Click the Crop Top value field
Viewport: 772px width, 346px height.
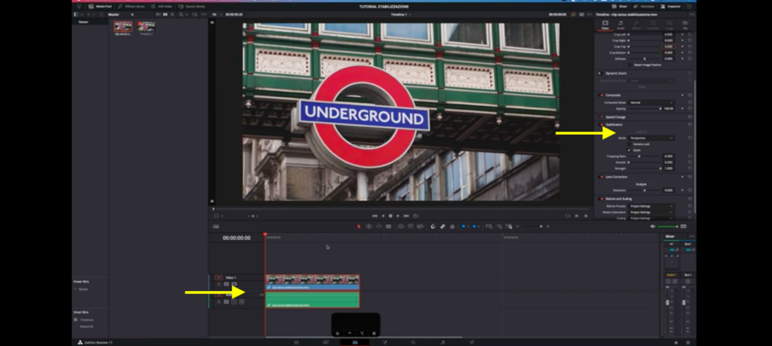669,47
